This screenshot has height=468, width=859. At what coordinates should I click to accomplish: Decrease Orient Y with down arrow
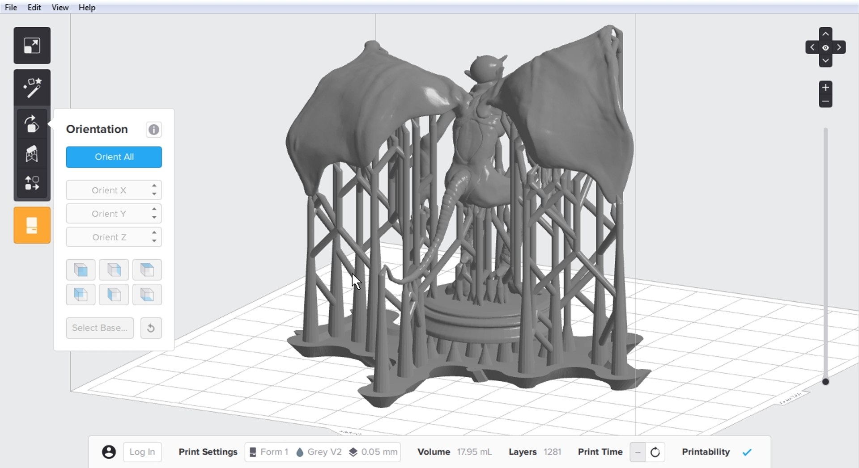(x=154, y=218)
